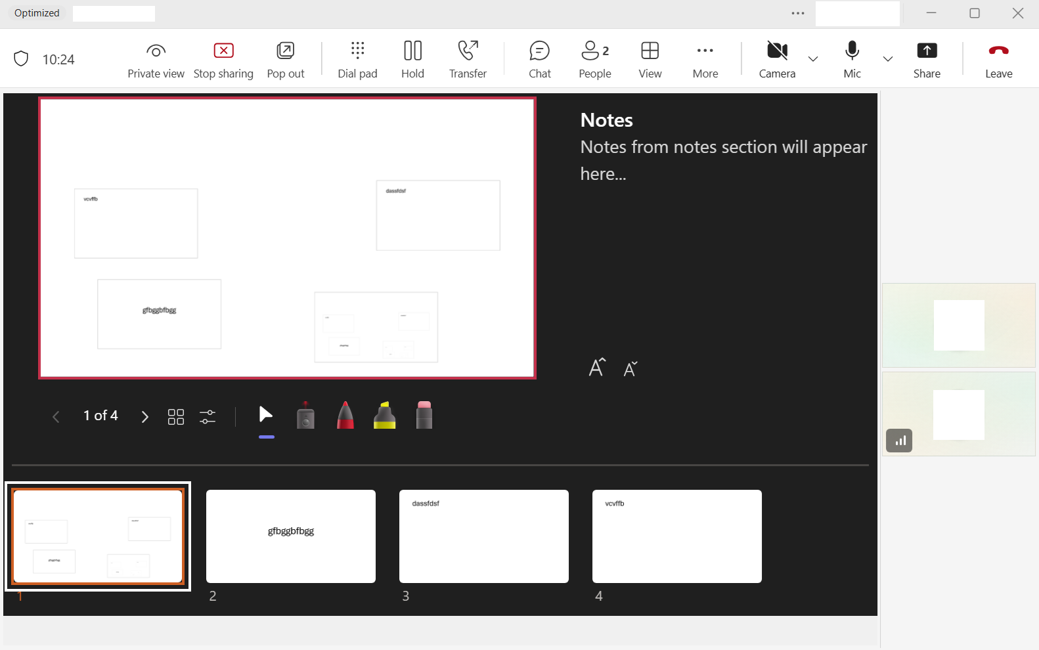This screenshot has width=1039, height=650.
Task: Open the Chat panel
Action: 540,60
